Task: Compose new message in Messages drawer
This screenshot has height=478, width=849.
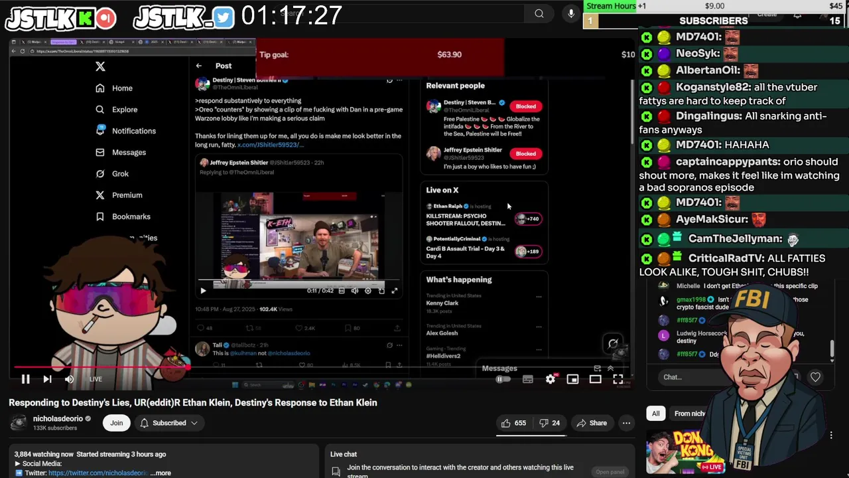Action: click(597, 368)
